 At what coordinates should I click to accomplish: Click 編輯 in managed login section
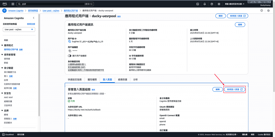point(218,89)
